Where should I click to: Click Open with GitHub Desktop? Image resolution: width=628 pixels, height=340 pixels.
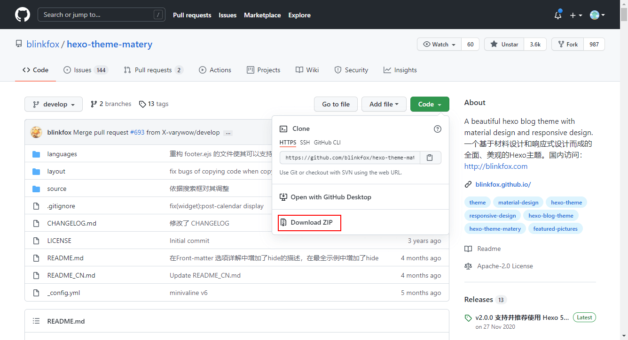[326, 197]
